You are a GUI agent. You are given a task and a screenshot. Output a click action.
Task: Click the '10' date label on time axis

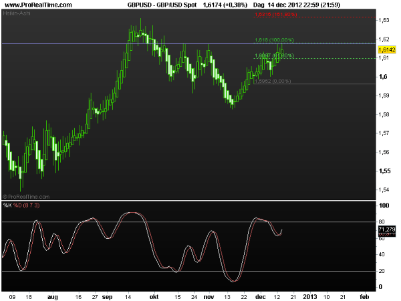(327, 297)
